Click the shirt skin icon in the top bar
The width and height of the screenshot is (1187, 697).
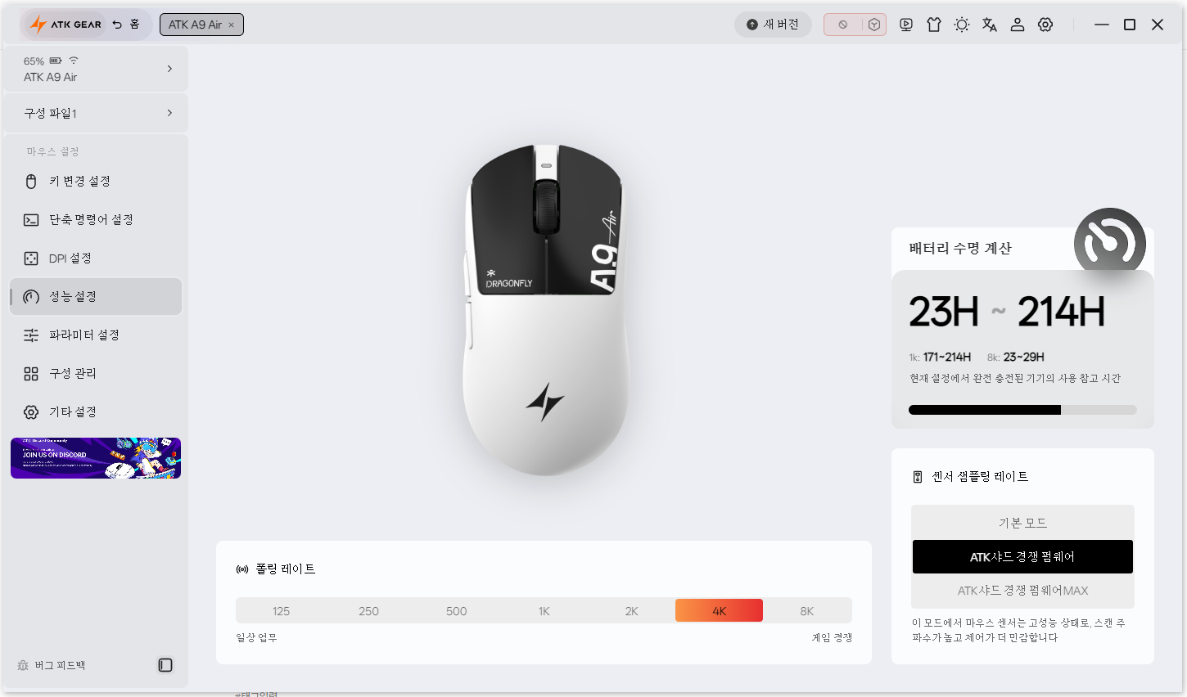934,25
